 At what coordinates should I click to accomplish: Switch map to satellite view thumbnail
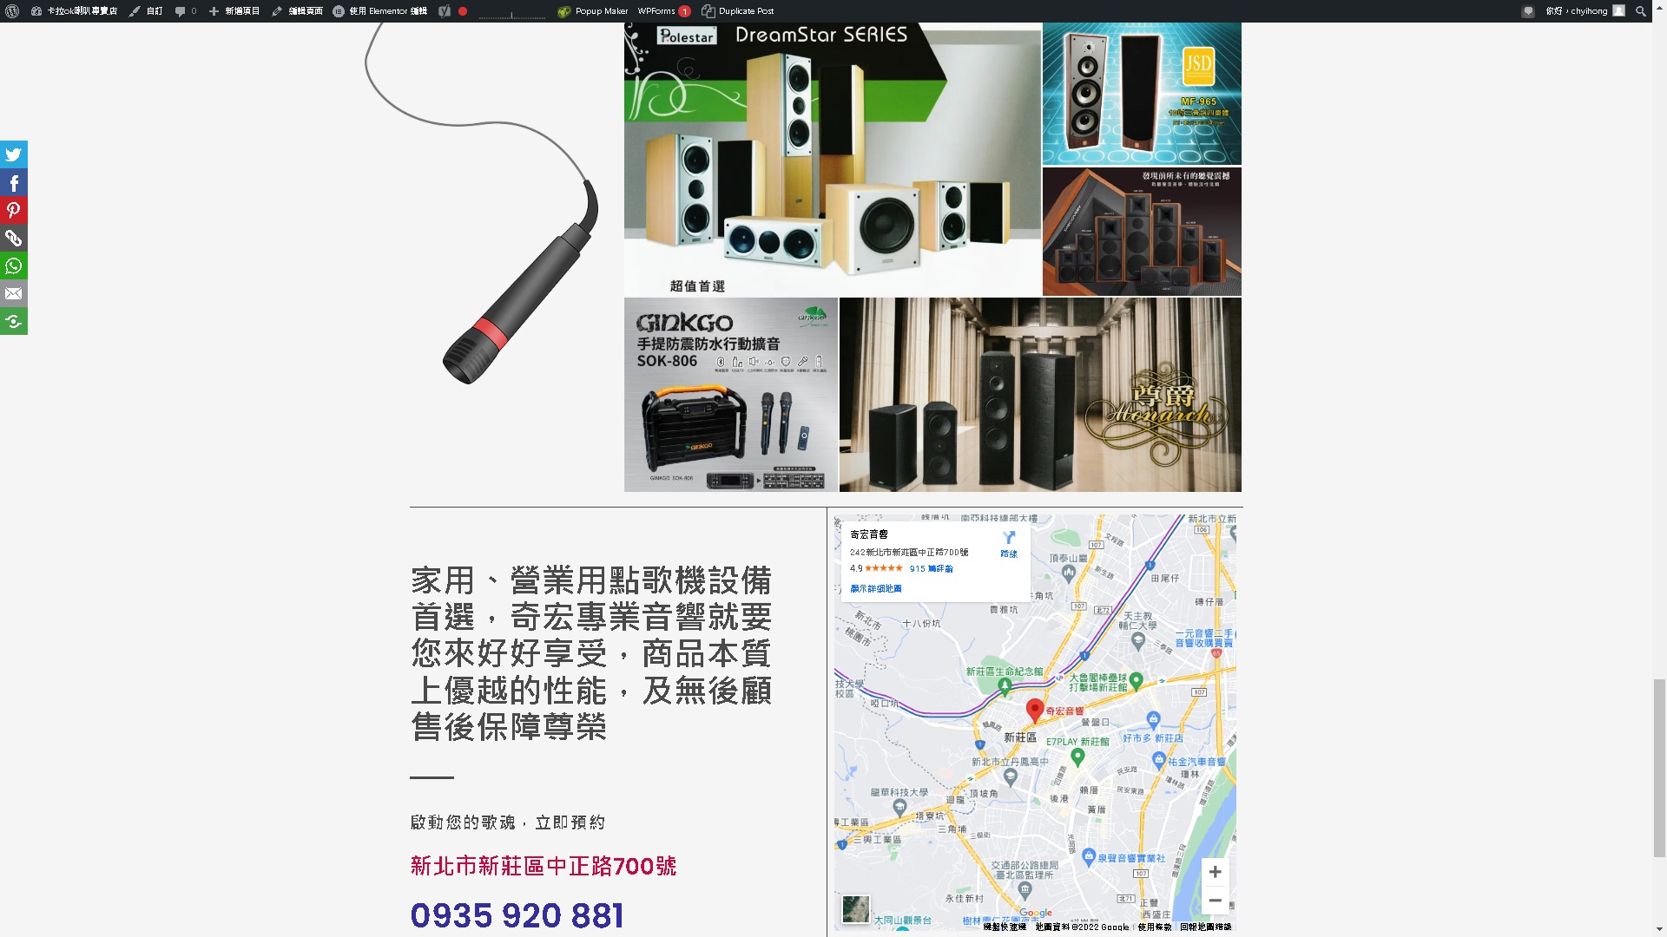click(856, 909)
